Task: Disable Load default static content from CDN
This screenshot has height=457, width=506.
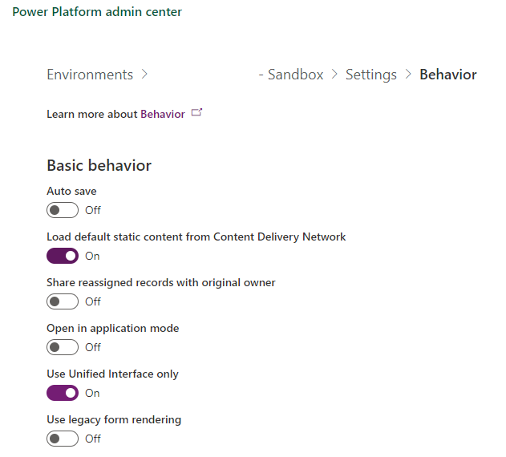Action: [x=63, y=256]
